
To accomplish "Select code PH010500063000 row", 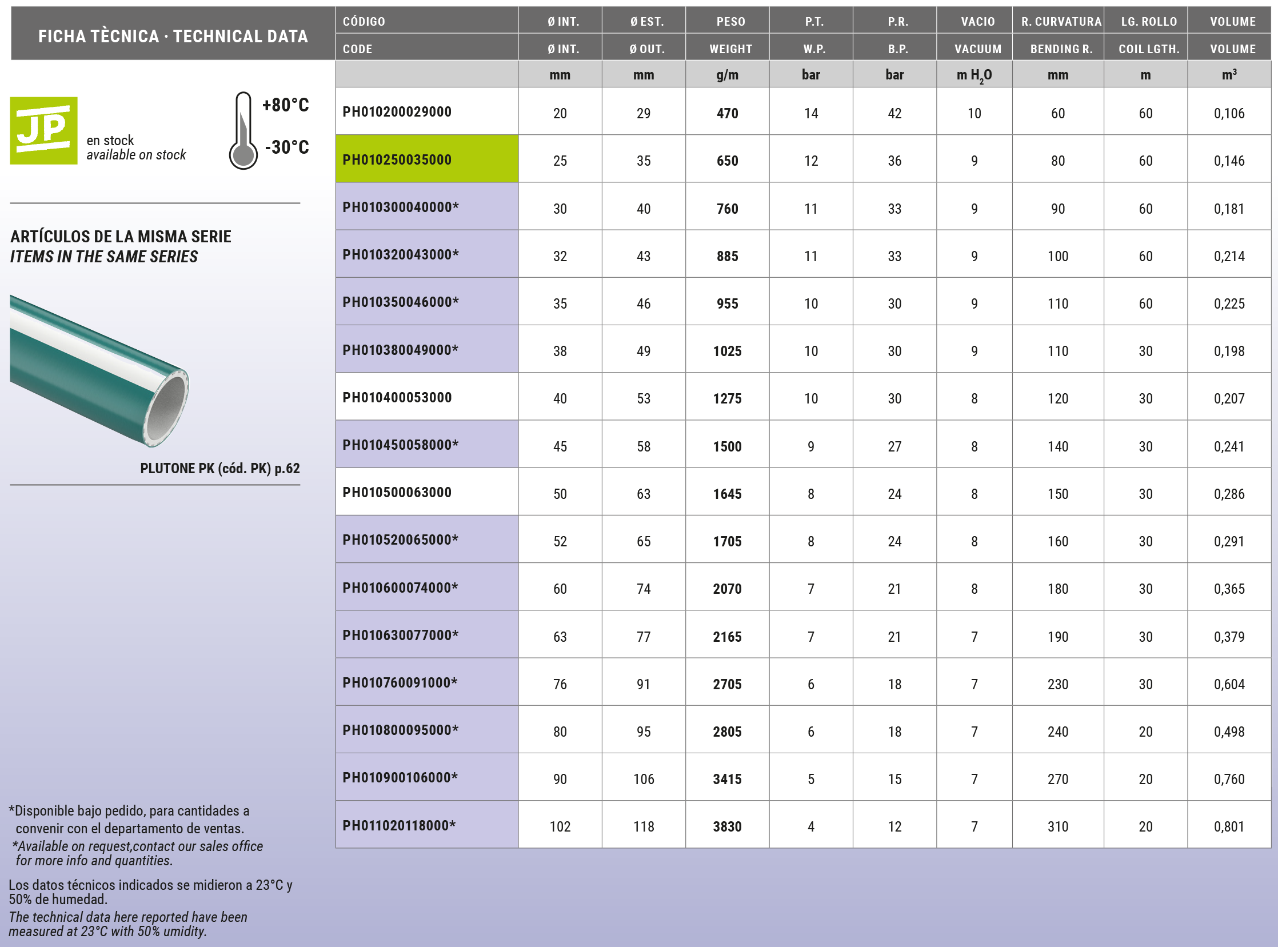I will [397, 493].
